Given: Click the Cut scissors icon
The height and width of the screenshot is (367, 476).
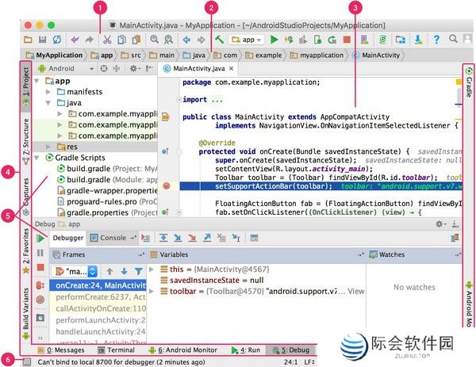Looking at the screenshot, I should (x=107, y=40).
